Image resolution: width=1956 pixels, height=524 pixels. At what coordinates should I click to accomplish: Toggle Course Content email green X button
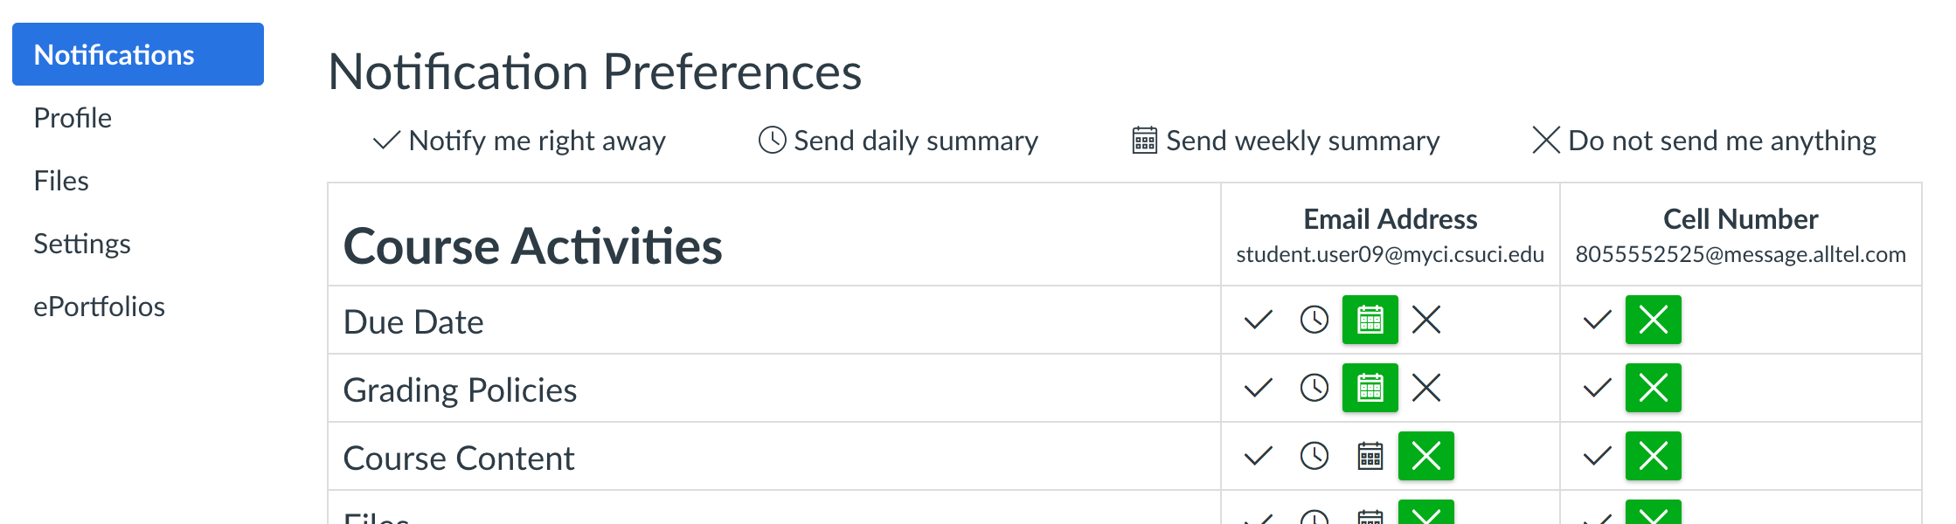click(1425, 456)
